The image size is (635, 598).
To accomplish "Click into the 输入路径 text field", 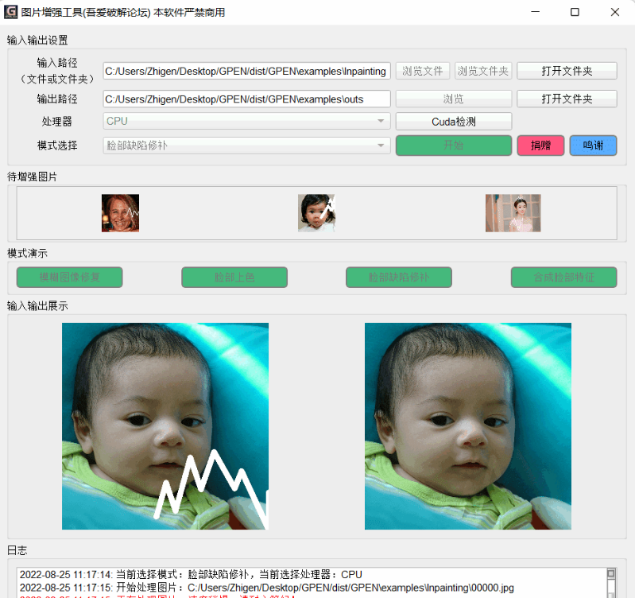I will (x=246, y=71).
